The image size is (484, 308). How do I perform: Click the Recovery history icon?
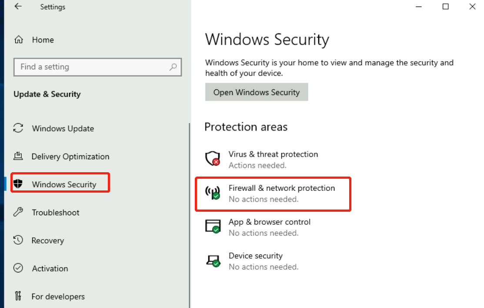[x=18, y=240]
